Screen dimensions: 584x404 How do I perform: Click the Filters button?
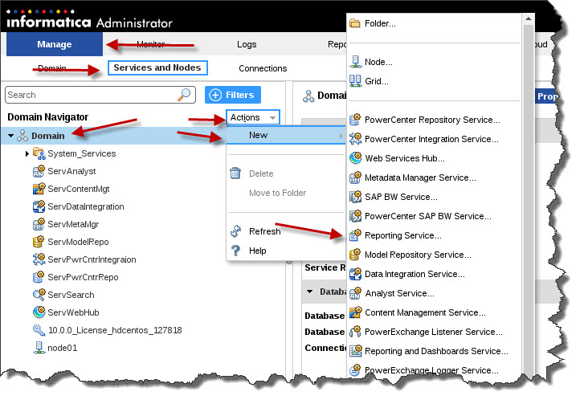[233, 95]
